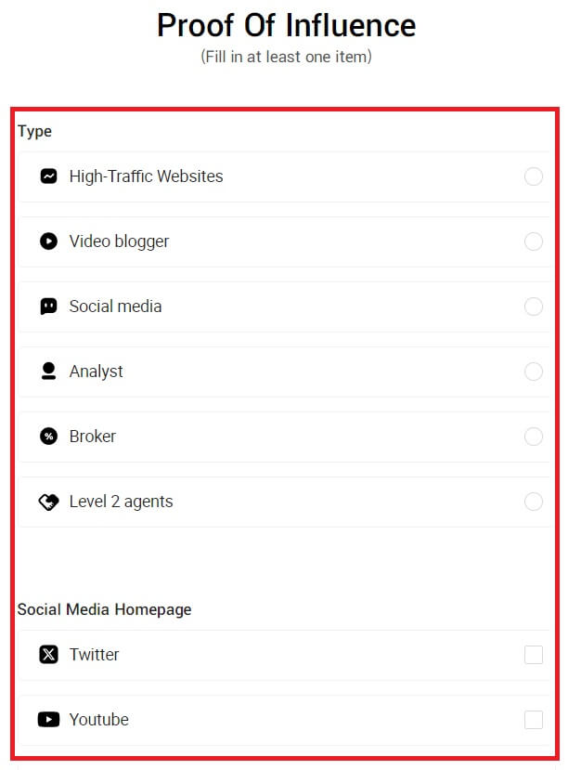568x770 pixels.
Task: Click the Youtube homepage label
Action: coord(98,720)
